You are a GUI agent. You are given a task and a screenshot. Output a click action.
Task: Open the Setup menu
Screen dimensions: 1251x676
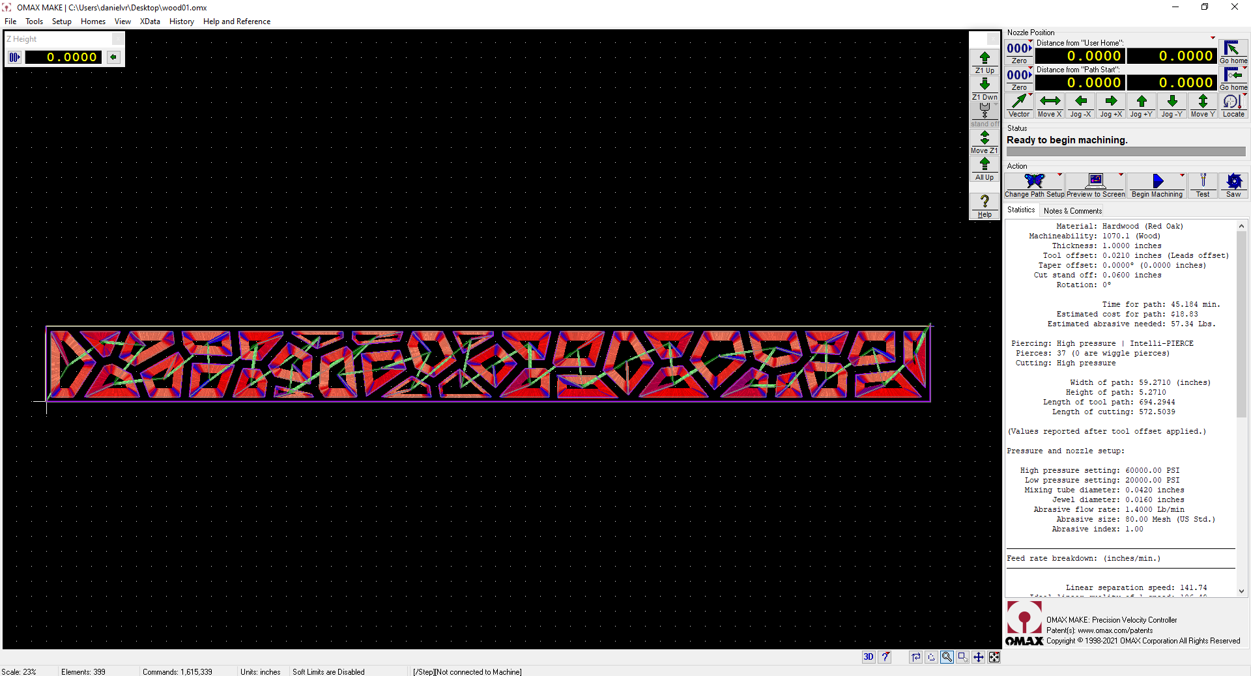[61, 21]
